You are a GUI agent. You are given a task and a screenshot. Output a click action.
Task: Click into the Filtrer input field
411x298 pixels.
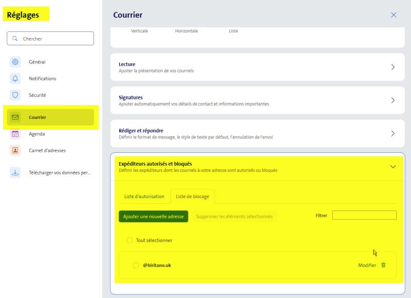point(364,215)
